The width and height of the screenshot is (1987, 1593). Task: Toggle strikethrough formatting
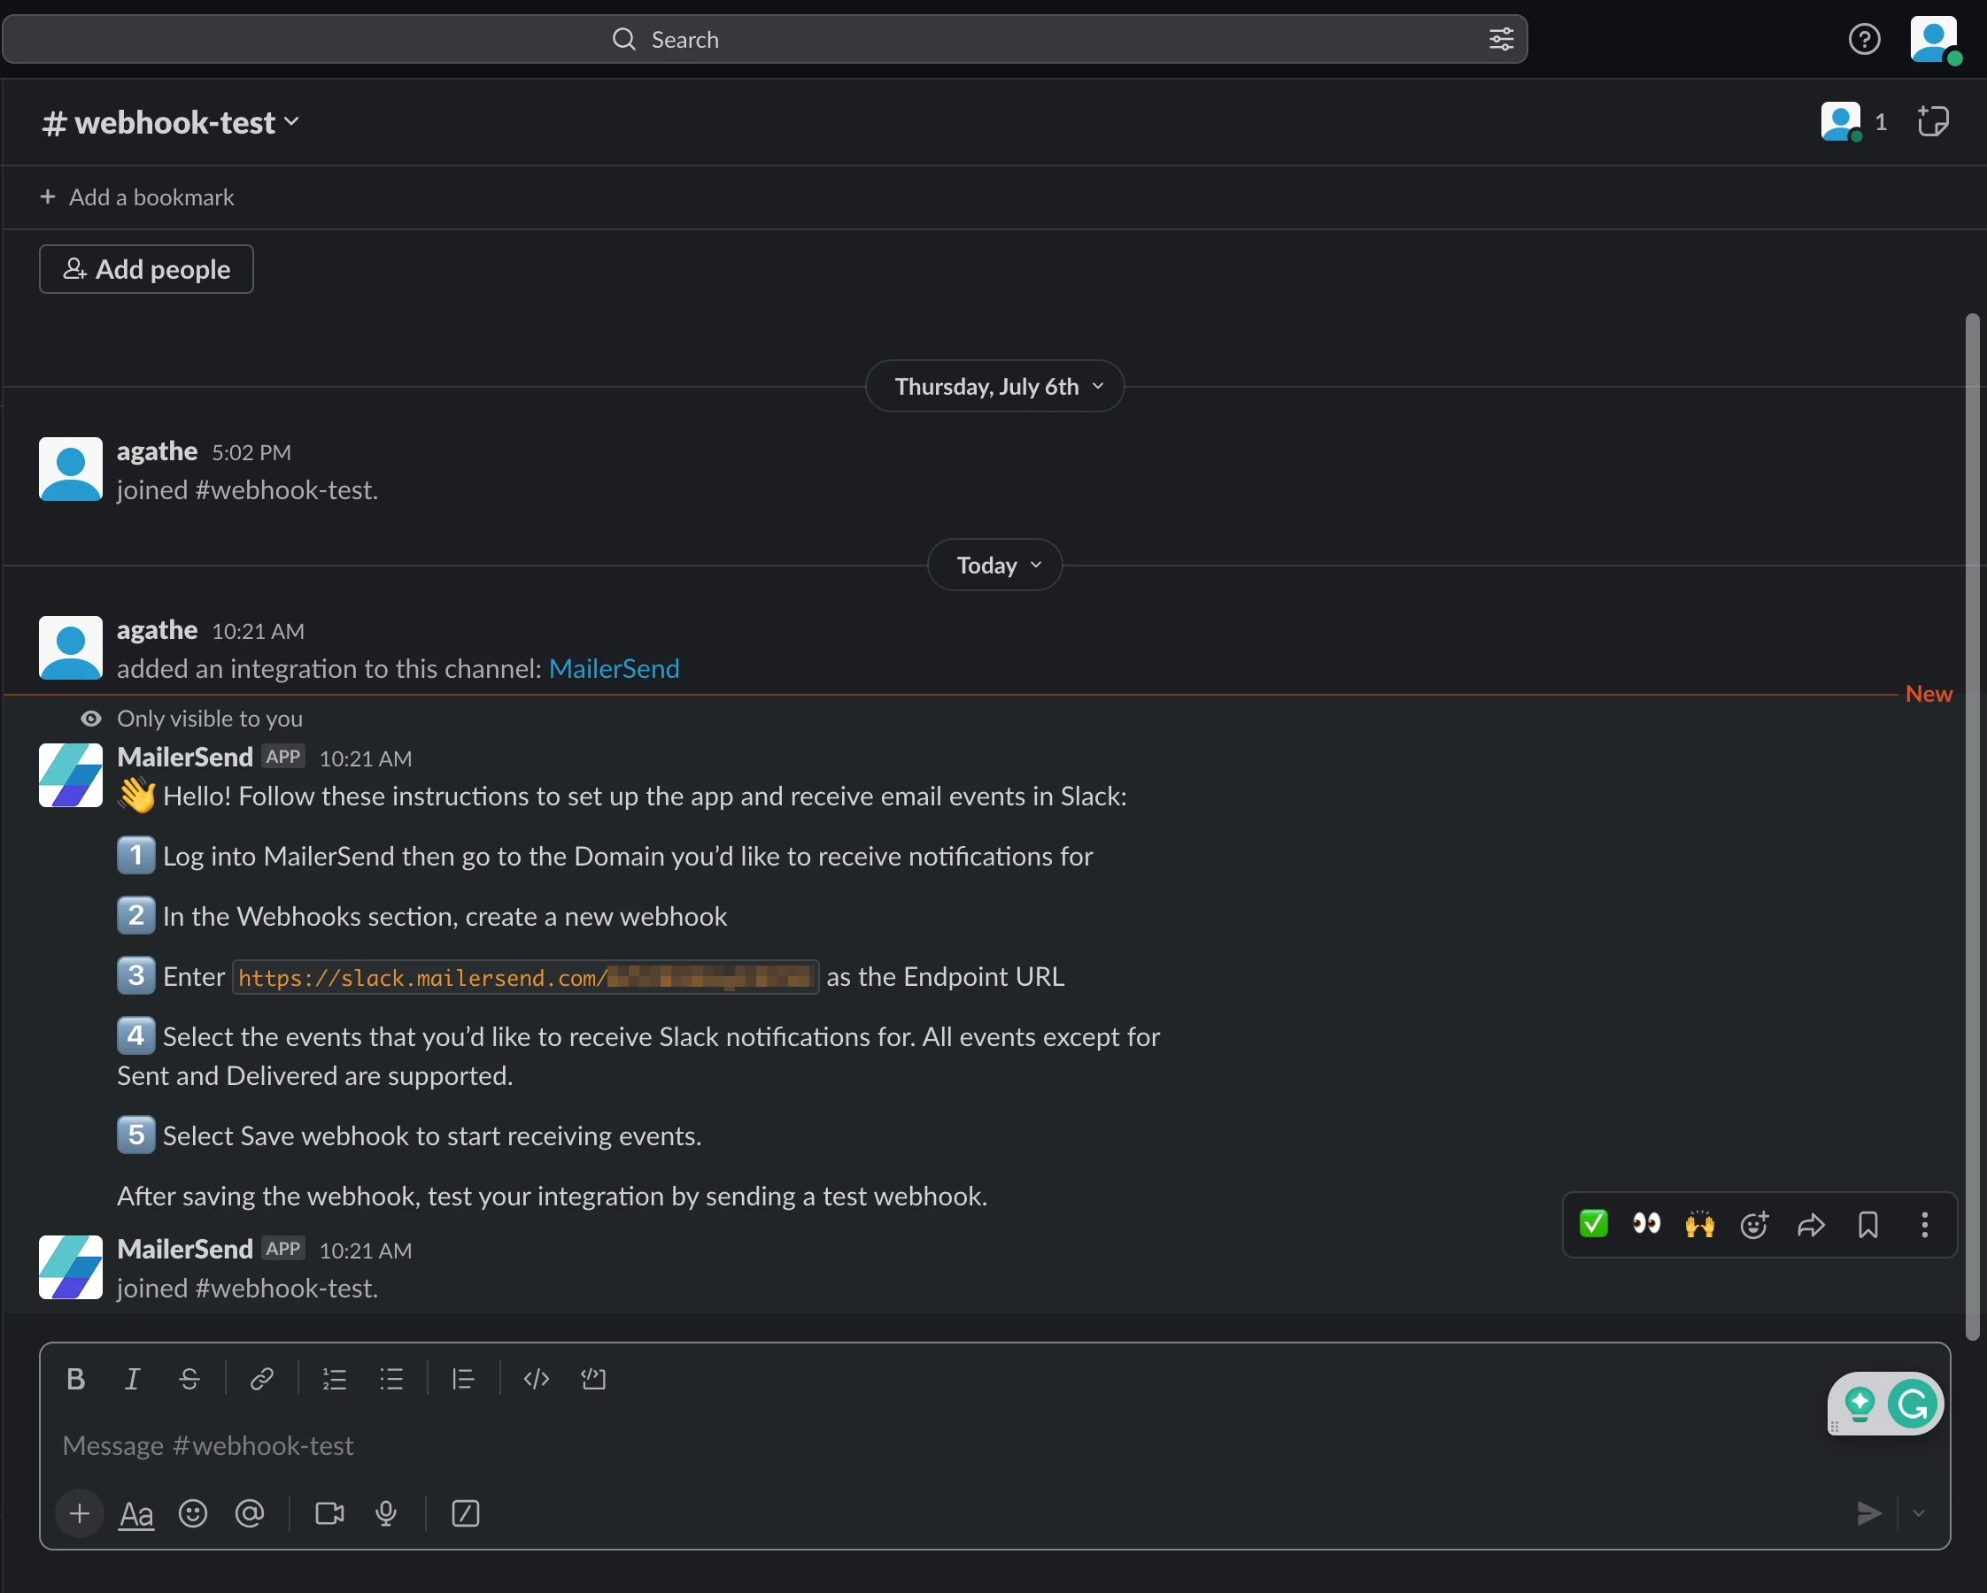[189, 1378]
